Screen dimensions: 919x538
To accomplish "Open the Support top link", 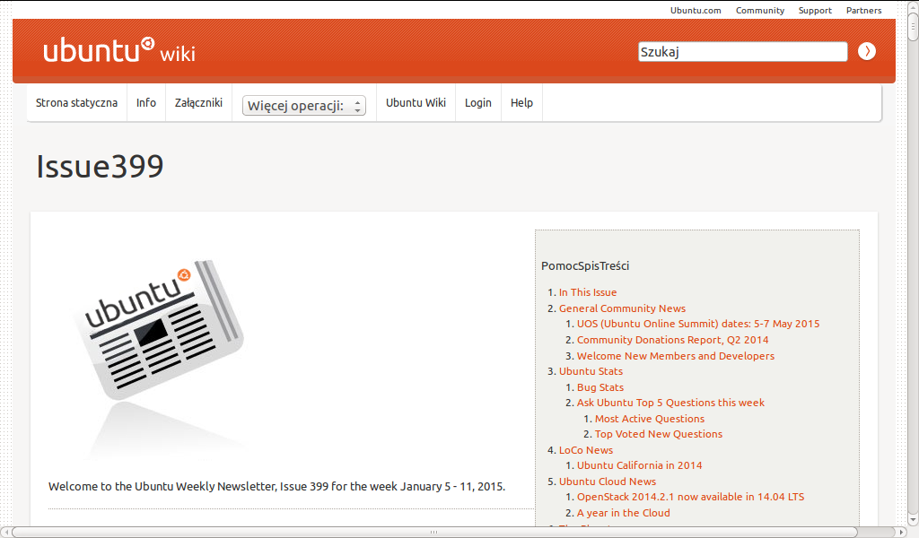I will [815, 11].
